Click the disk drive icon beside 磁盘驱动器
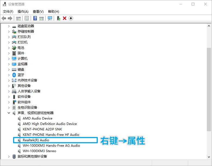This screenshot has height=166, width=212. pos(14,26)
